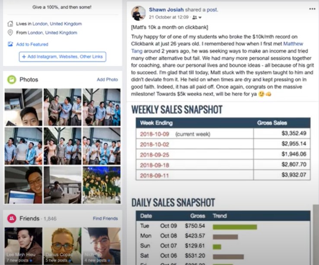Click the Gross Sales column header

coord(272,123)
